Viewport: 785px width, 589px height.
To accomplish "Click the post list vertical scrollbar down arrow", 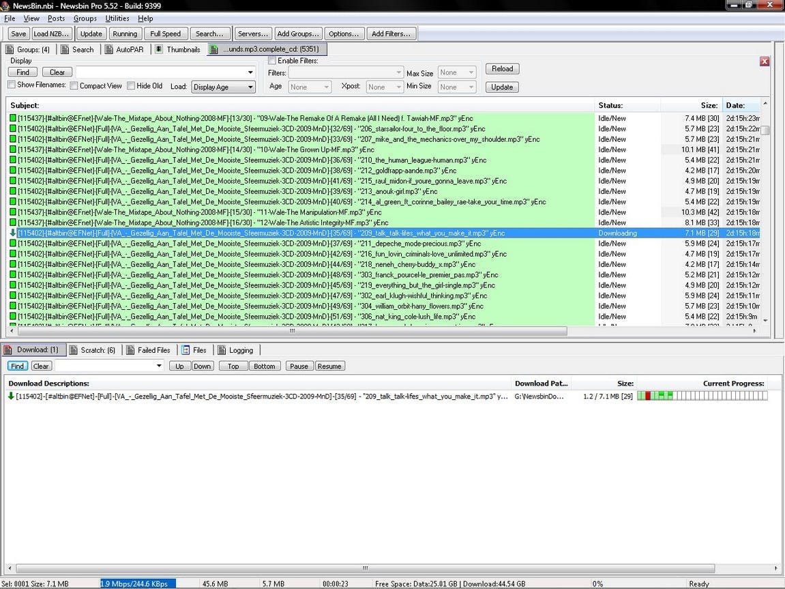I will (765, 321).
